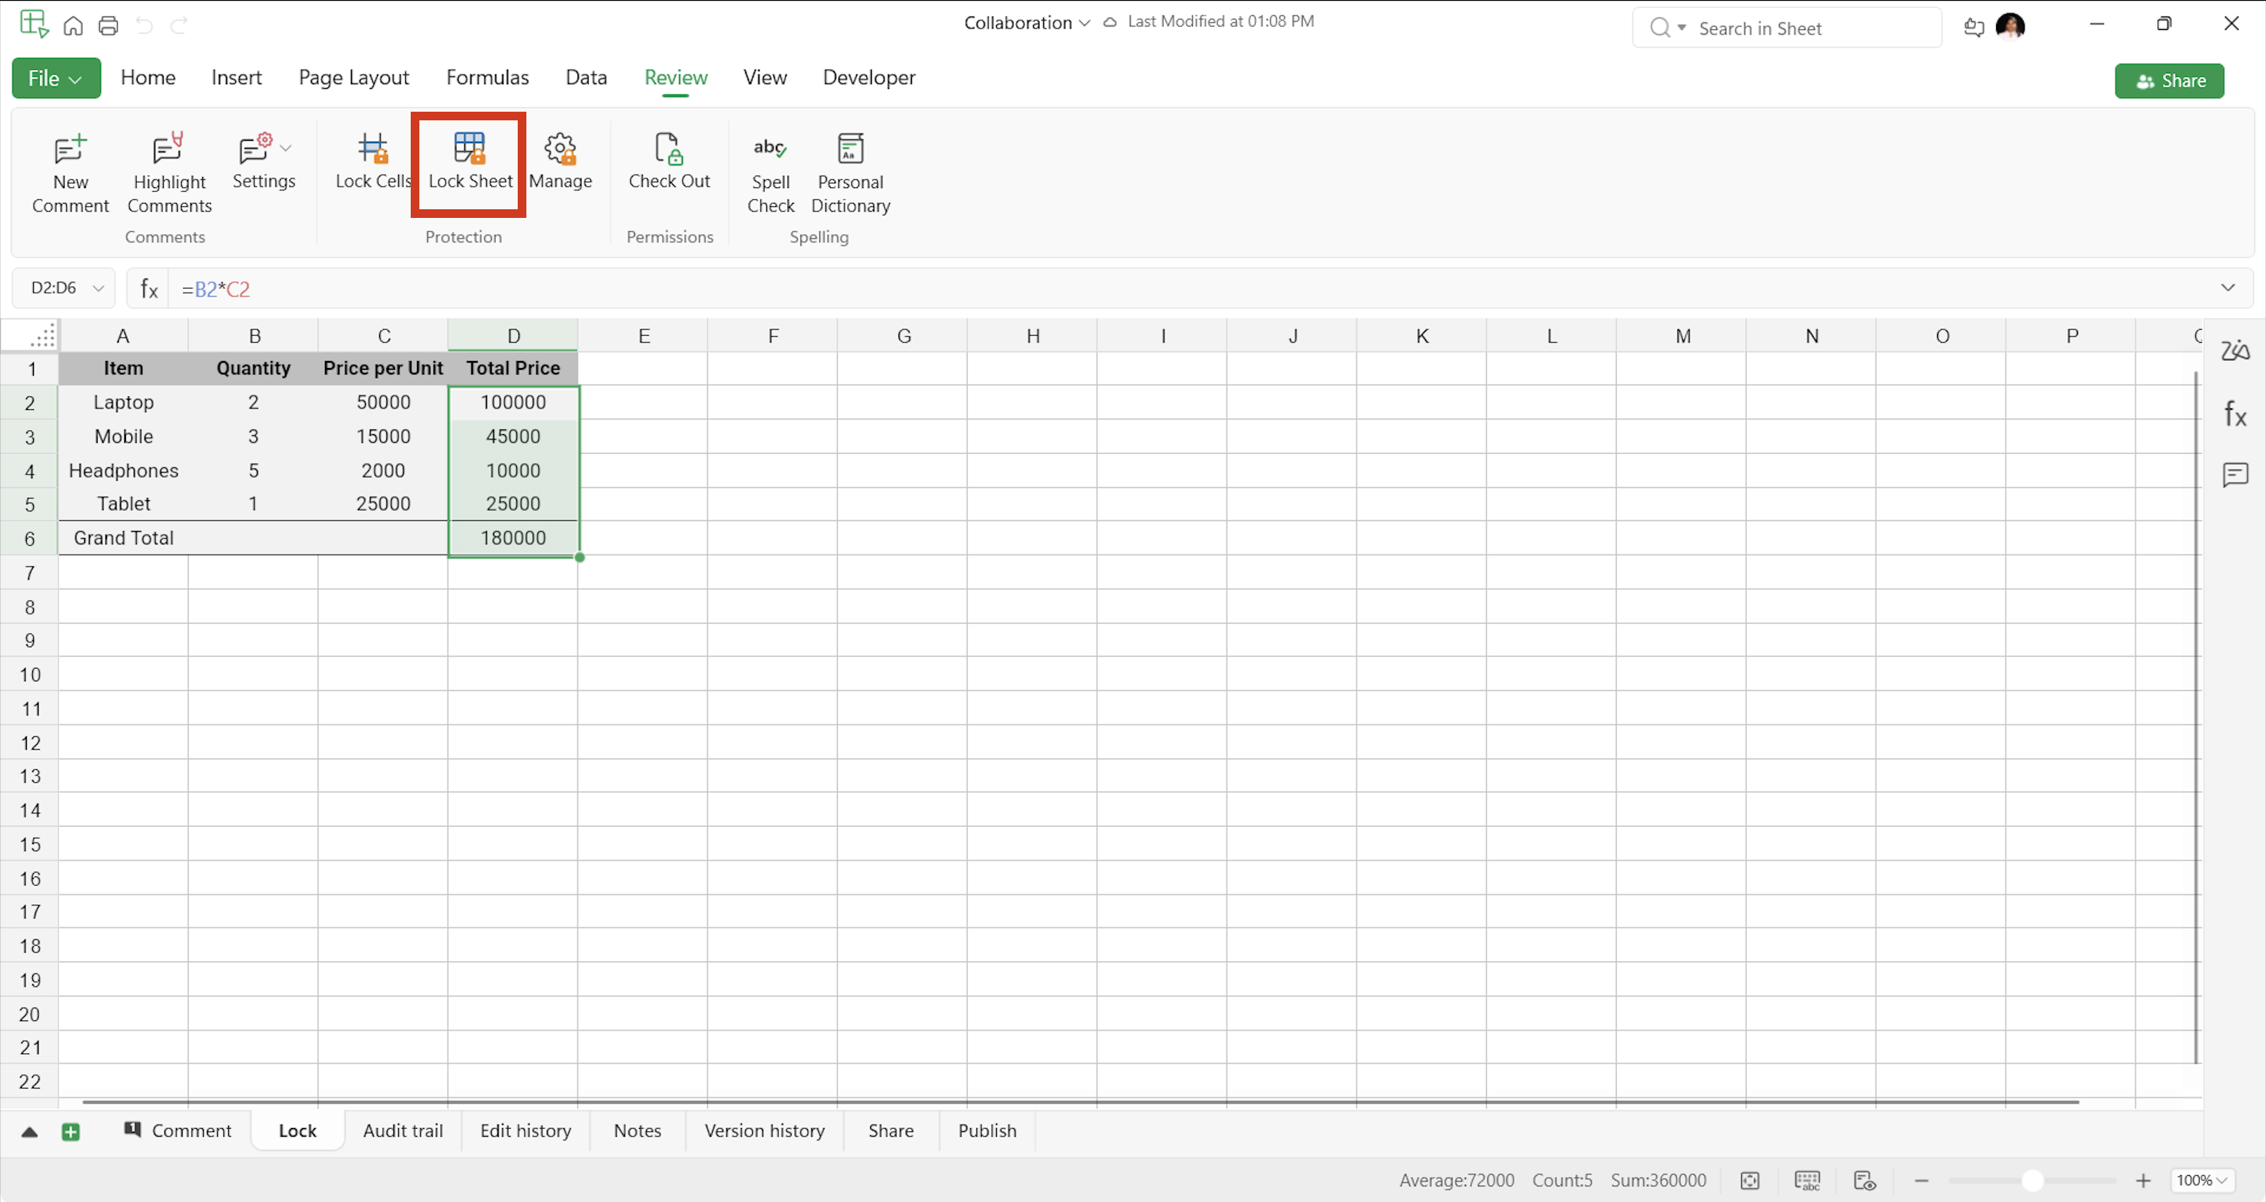Click the Check Out icon
Viewport: 2266px width, 1202px height.
click(x=669, y=149)
